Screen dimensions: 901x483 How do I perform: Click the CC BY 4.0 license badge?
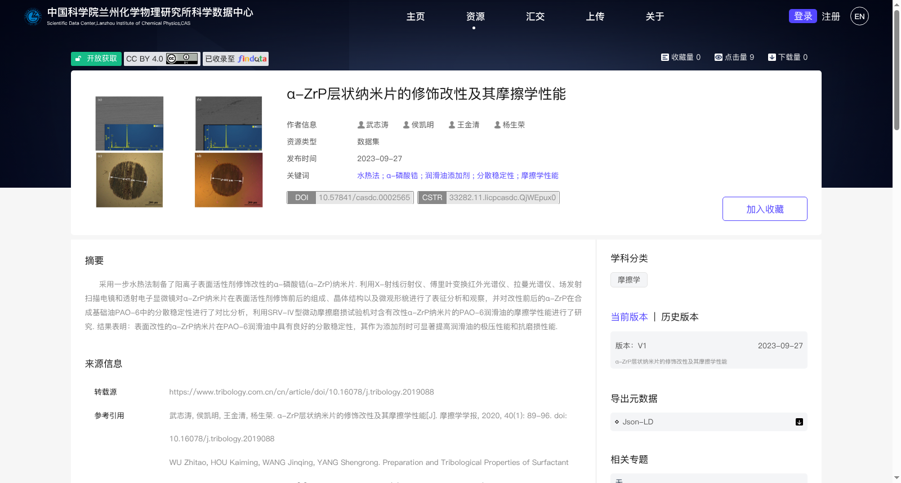[x=162, y=59]
